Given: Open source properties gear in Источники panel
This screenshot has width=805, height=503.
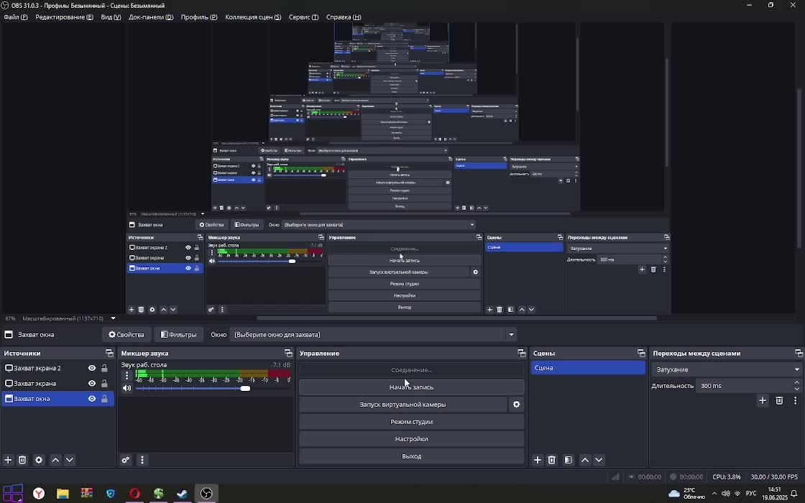Looking at the screenshot, I should click(x=39, y=460).
